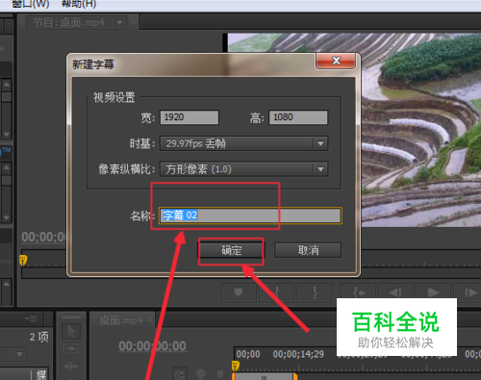The width and height of the screenshot is (481, 380).
Task: Click the Add Marker button in the program monitor
Action: click(239, 292)
